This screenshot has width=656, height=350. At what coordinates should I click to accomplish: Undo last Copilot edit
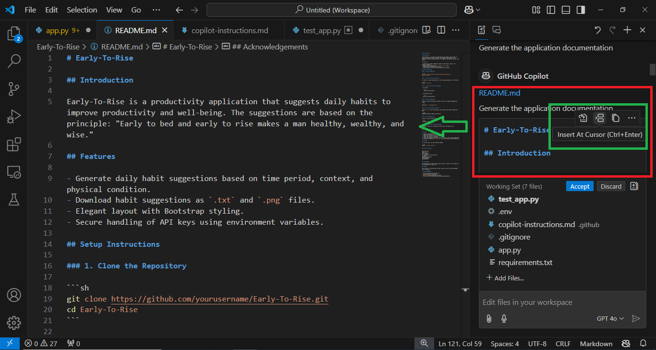(x=597, y=30)
